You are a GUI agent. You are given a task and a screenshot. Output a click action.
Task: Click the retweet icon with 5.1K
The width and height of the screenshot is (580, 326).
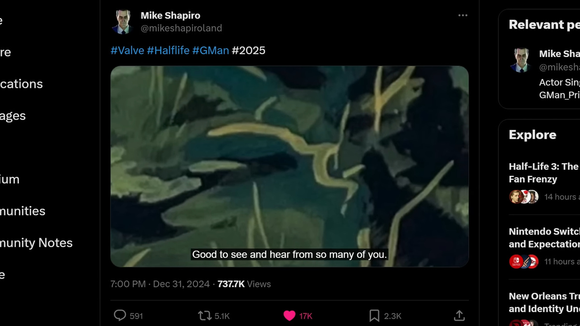click(x=204, y=316)
